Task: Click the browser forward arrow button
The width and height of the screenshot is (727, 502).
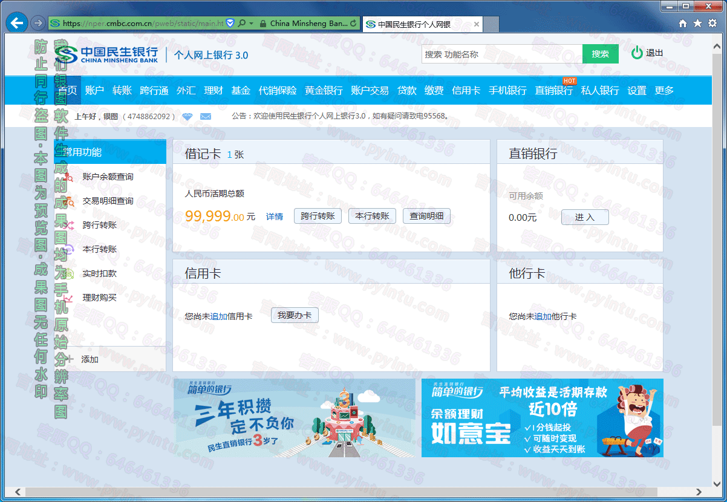Action: (37, 23)
